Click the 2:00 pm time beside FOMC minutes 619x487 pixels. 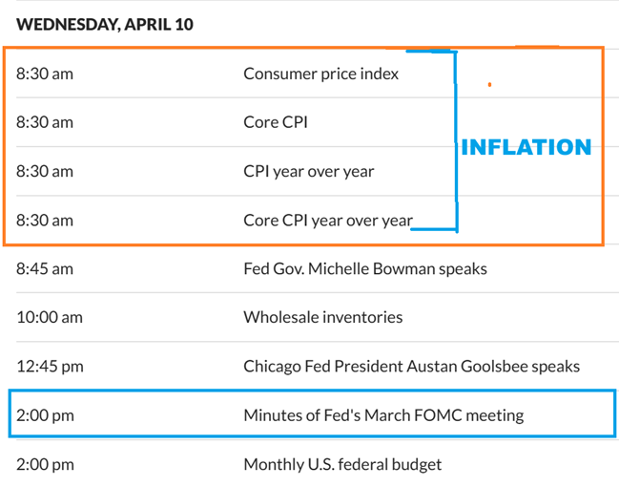pos(45,415)
